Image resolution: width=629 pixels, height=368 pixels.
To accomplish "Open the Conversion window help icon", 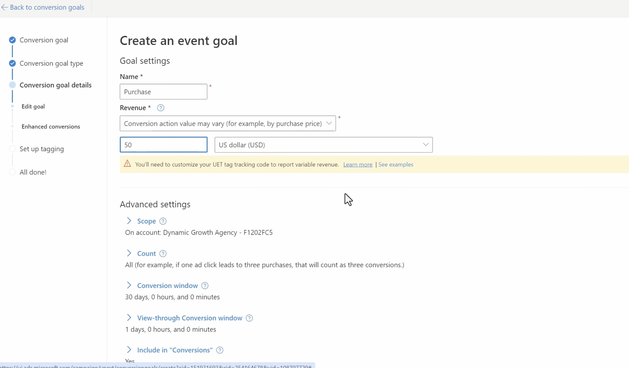I will coord(205,286).
